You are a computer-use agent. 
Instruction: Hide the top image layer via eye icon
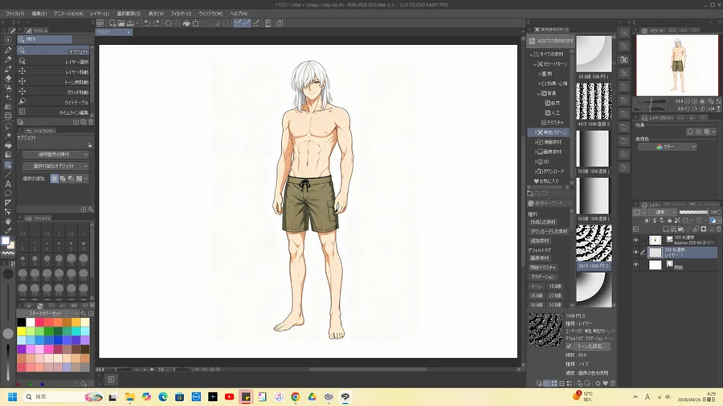(636, 240)
